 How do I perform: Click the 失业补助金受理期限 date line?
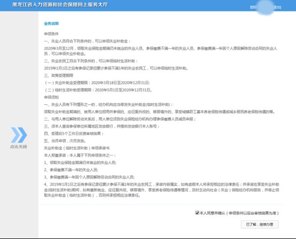[x=97, y=83]
